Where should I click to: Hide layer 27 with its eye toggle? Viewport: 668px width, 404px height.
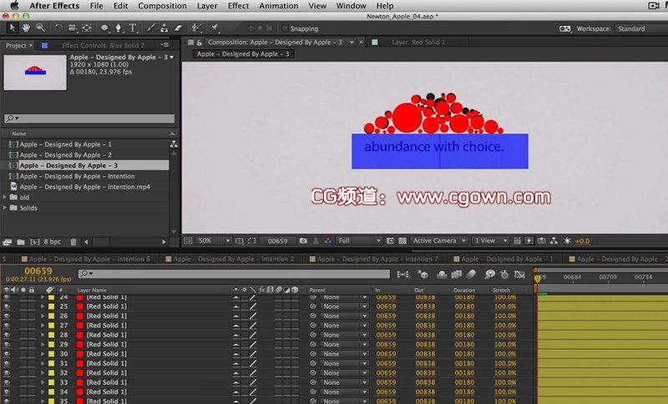[x=7, y=326]
